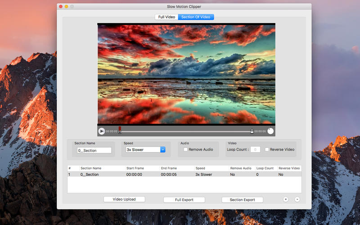Image resolution: width=360 pixels, height=225 pixels.
Task: Click the end trim marker on timeline
Action: click(x=252, y=131)
